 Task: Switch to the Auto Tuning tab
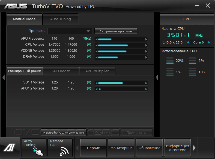61,19
